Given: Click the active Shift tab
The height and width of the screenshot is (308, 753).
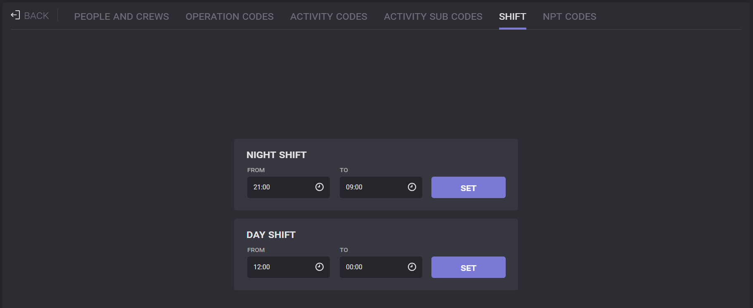Looking at the screenshot, I should (x=512, y=16).
